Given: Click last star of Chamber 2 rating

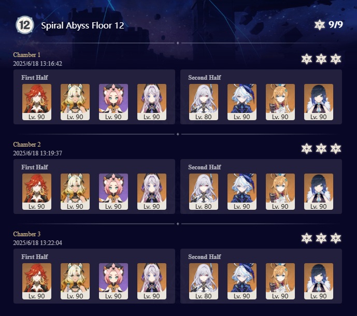Looking at the screenshot, I should (x=336, y=149).
